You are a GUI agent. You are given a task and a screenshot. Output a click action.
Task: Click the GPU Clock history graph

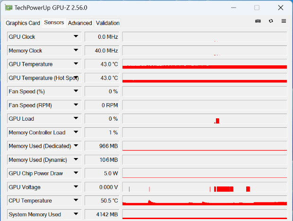pyautogui.click(x=205, y=37)
